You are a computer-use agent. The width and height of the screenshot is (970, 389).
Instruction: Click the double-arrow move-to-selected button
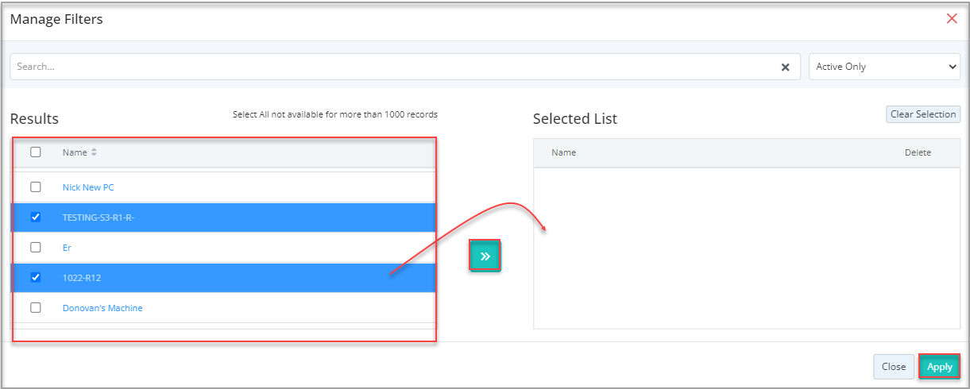485,256
